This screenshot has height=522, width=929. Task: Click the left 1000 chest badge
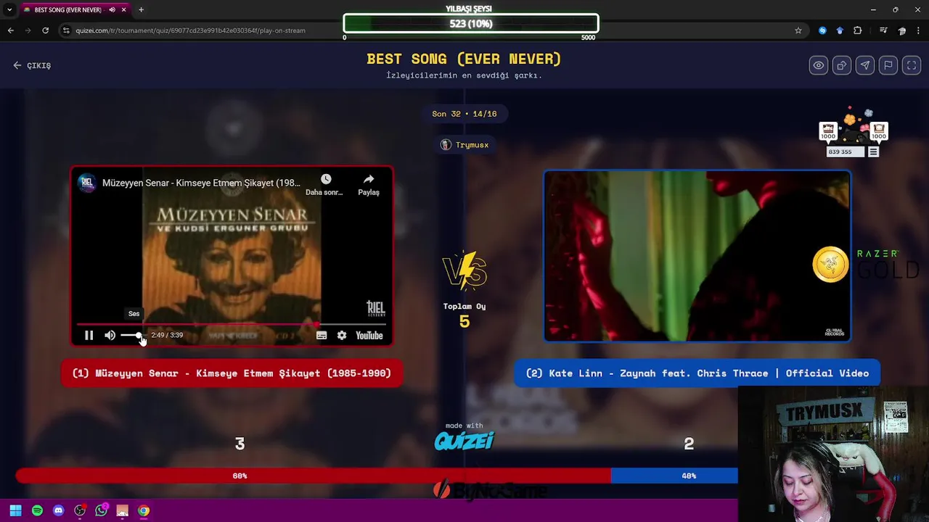[x=828, y=131]
